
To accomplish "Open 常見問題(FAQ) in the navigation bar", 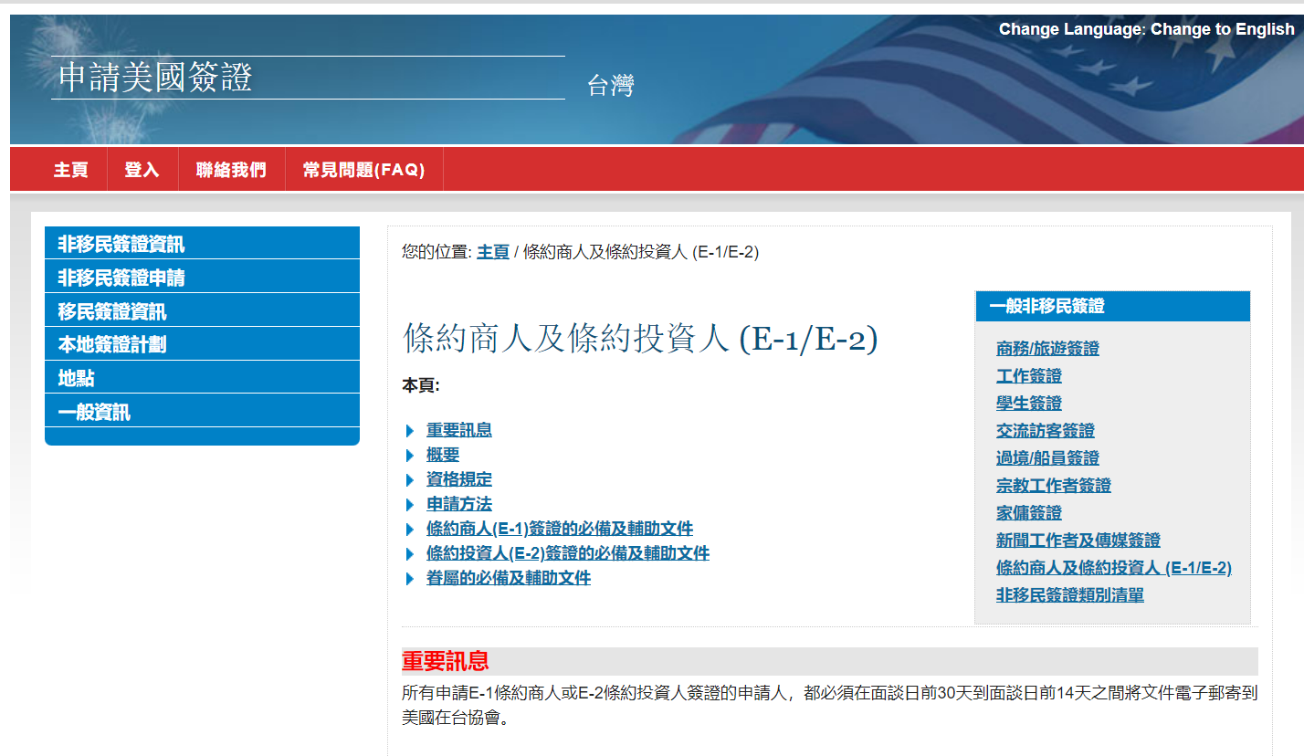I will click(x=363, y=170).
